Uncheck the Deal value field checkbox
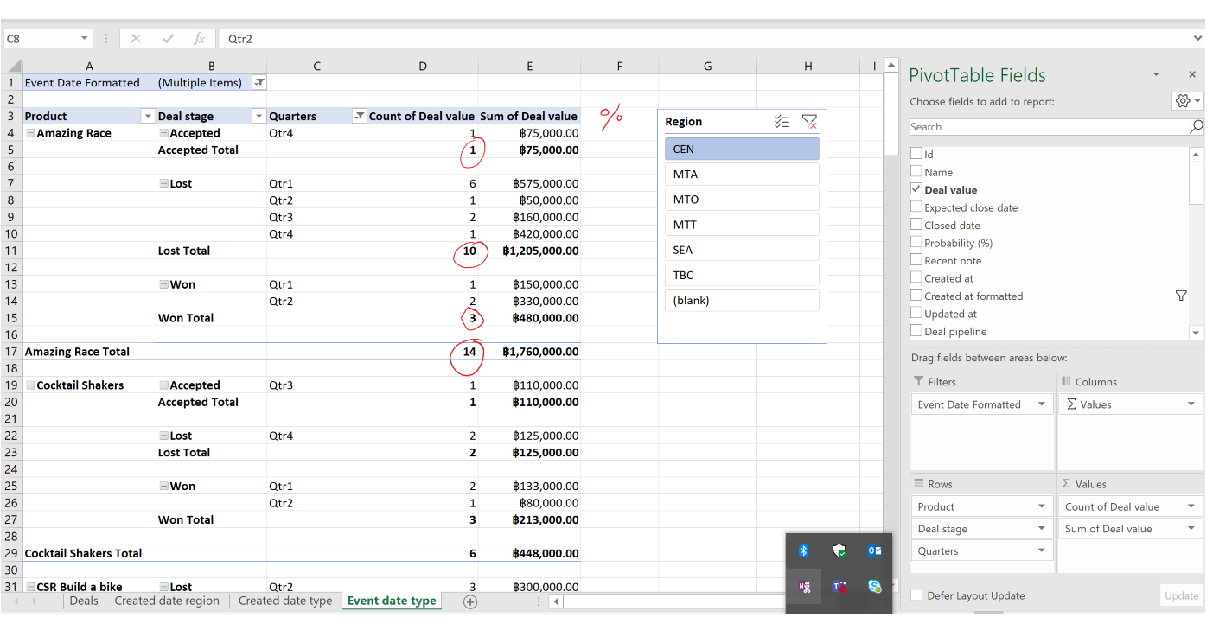1232x630 pixels. point(916,189)
